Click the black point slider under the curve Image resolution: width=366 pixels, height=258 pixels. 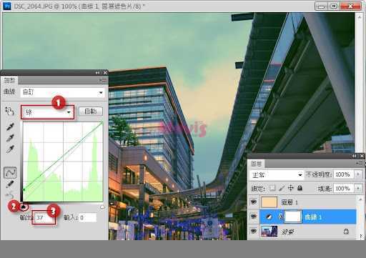click(24, 207)
